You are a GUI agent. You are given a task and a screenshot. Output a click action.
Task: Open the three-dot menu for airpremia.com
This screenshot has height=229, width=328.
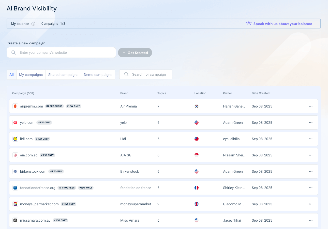tap(310, 106)
